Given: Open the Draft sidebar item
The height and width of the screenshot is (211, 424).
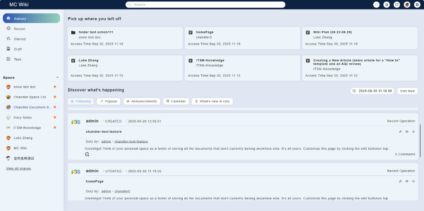Looking at the screenshot, I should tap(31, 49).
